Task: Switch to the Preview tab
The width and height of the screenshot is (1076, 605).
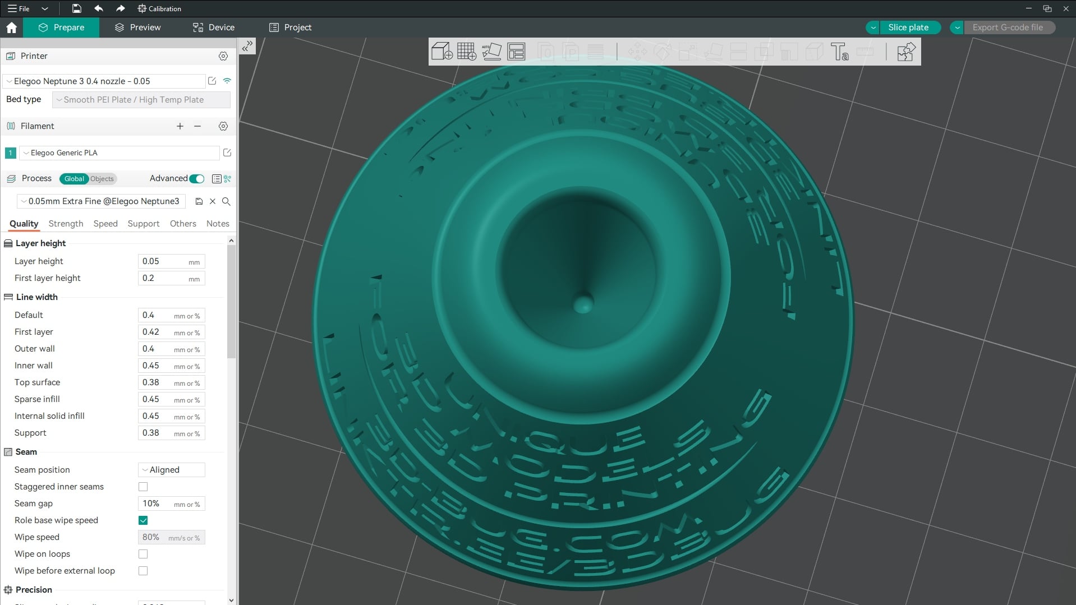Action: pos(138,27)
